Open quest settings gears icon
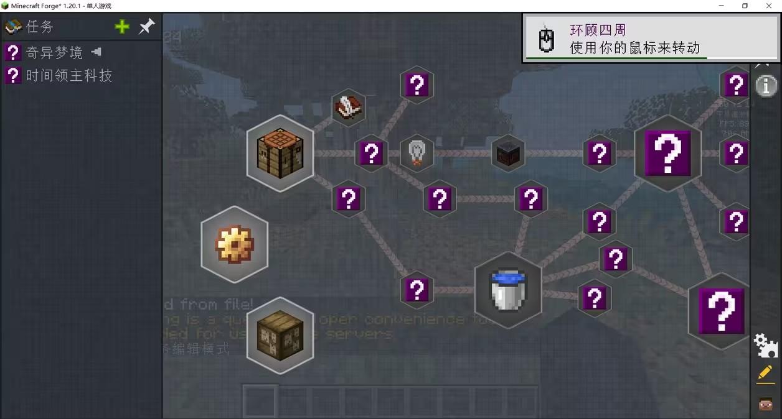782x419 pixels. point(766,344)
